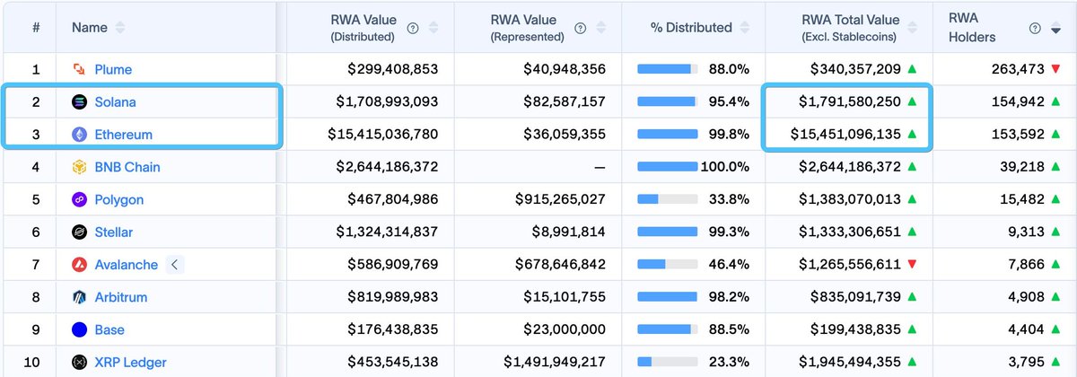Sort table by % Distributed column

pyautogui.click(x=743, y=28)
